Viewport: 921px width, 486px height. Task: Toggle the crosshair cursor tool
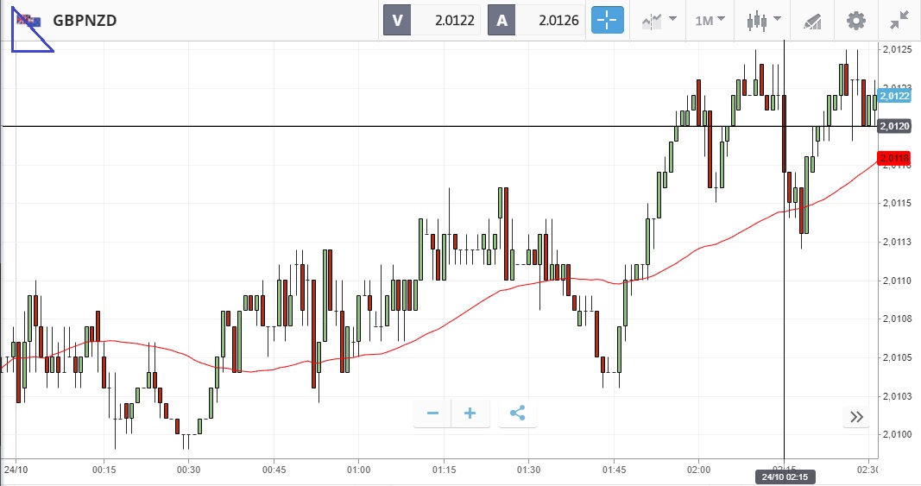pyautogui.click(x=607, y=20)
